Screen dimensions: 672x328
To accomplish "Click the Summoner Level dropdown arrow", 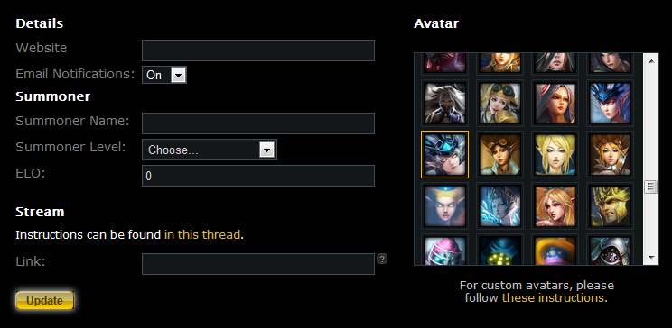I will [266, 150].
